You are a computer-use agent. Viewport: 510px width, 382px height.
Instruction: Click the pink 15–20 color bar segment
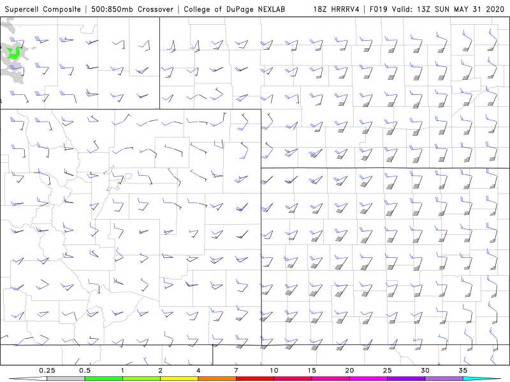330,379
